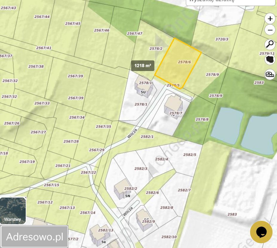Select parcel 2567/15 label
The image size is (277, 248).
pyautogui.click(x=51, y=185)
